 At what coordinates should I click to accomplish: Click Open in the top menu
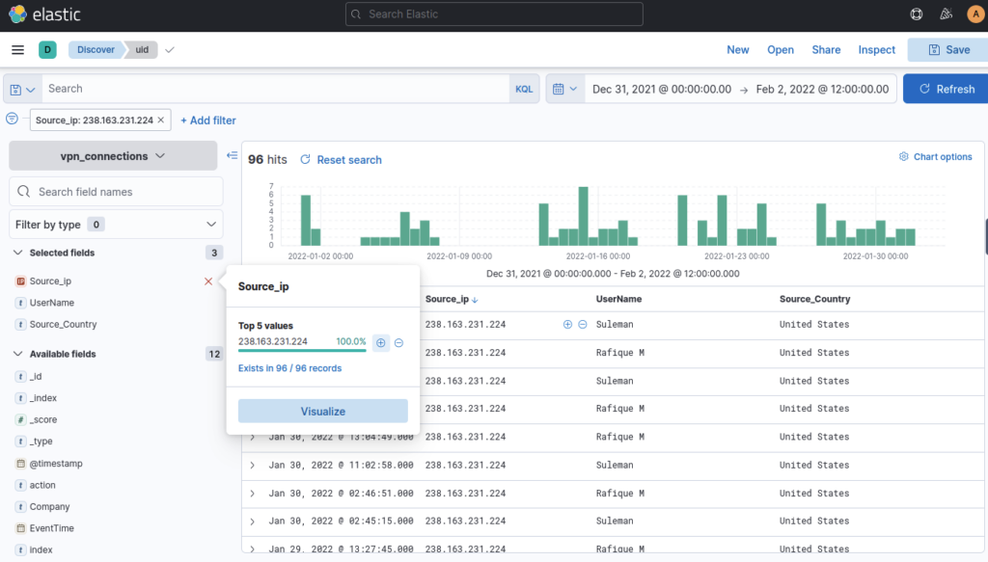[x=780, y=50]
